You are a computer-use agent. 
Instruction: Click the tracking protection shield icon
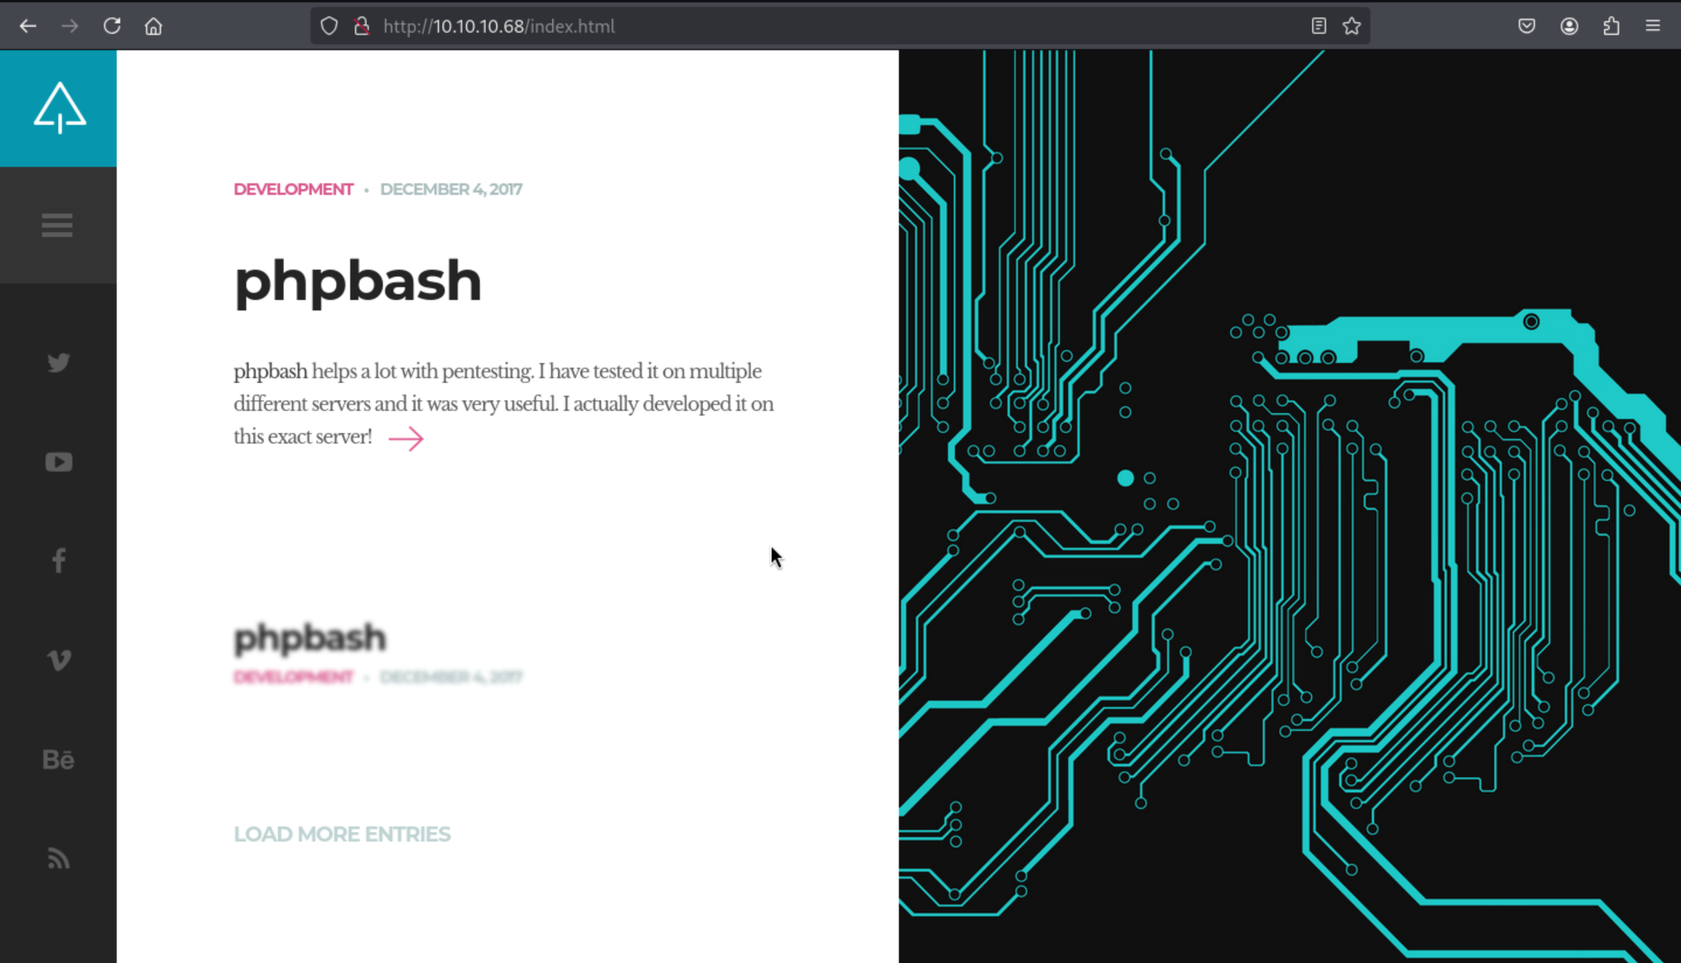pos(329,26)
